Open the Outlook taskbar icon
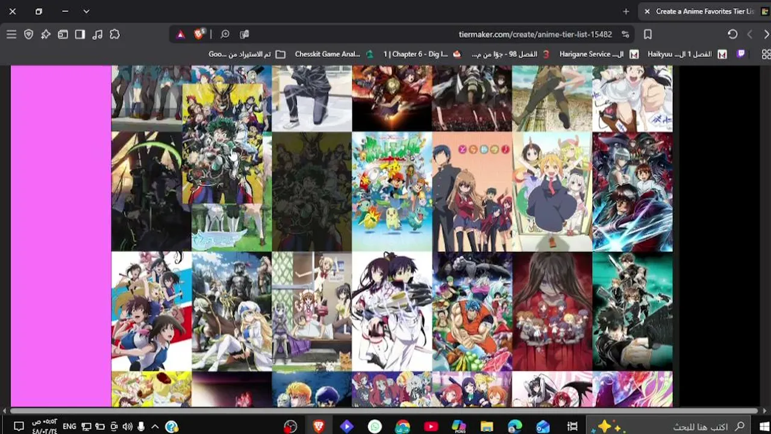The height and width of the screenshot is (434, 771). (x=543, y=426)
